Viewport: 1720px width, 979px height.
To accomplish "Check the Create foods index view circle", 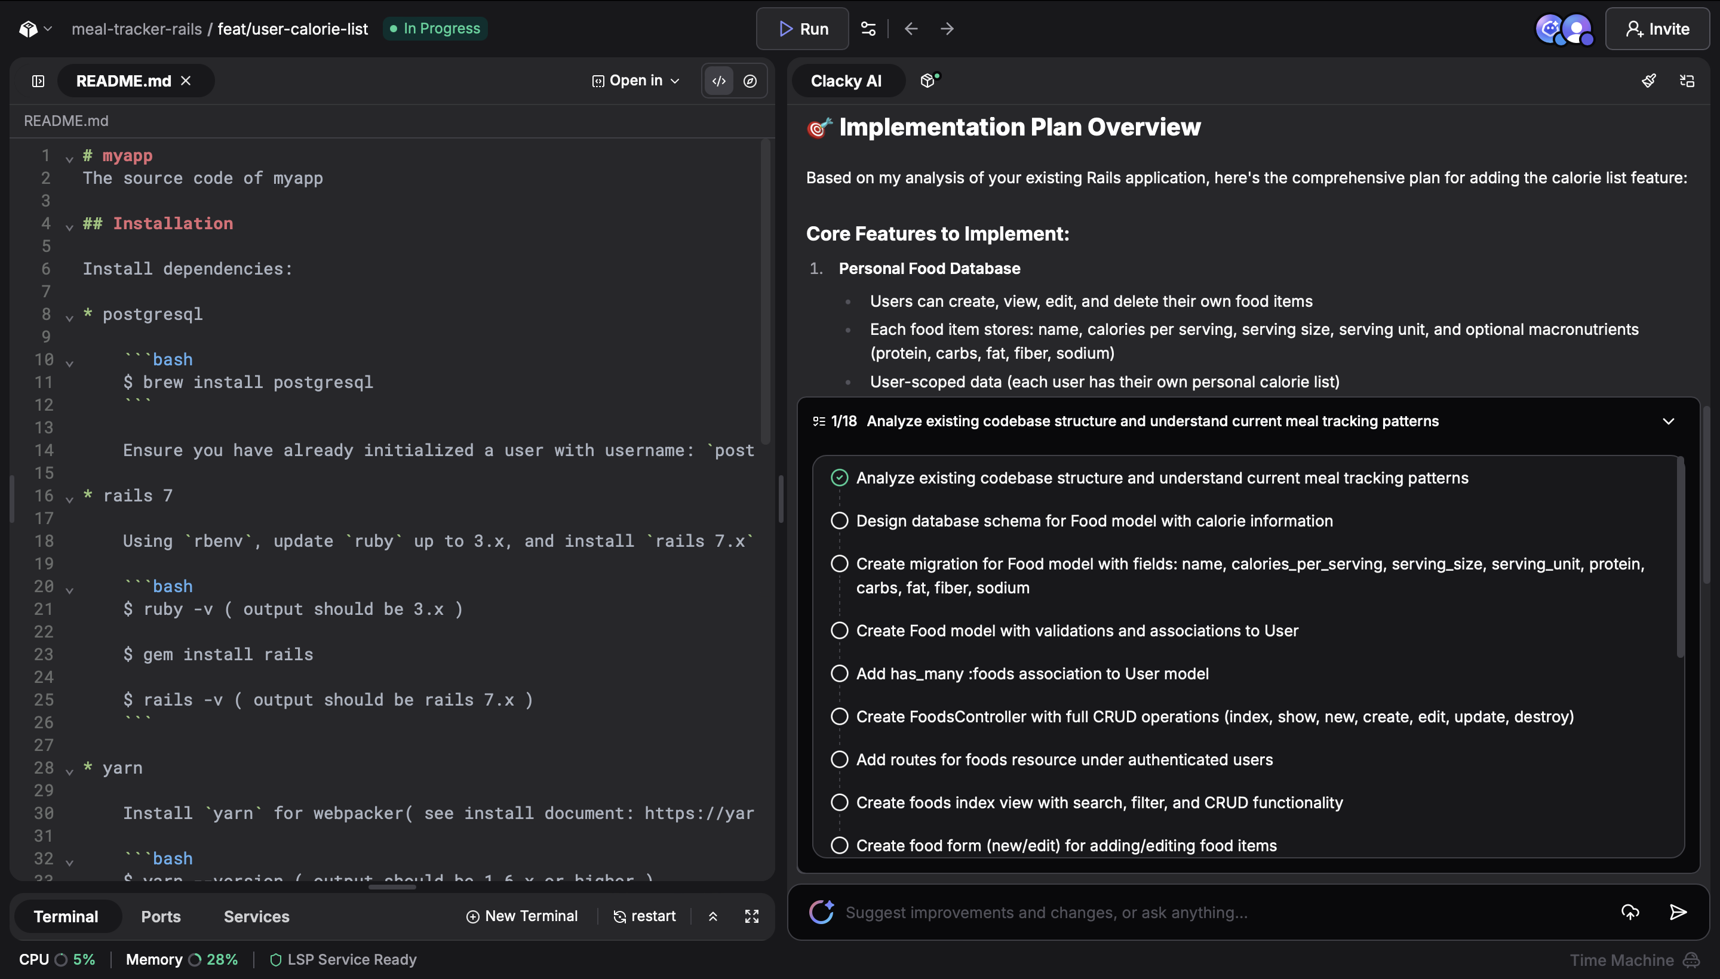I will [840, 803].
